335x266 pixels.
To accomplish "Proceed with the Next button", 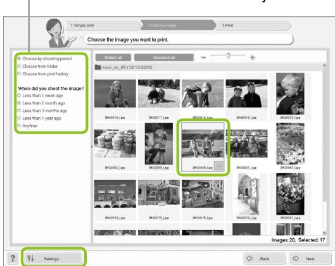I will coord(310,259).
